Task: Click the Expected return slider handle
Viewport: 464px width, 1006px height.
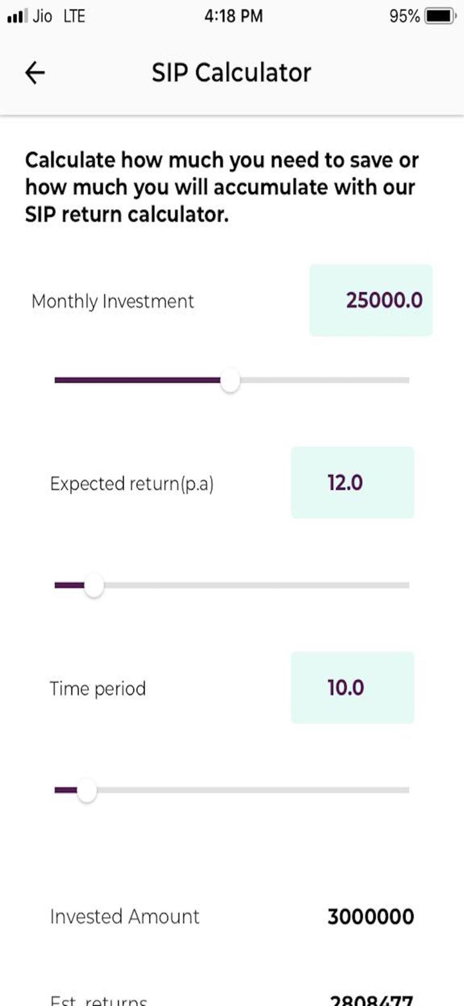Action: click(93, 586)
